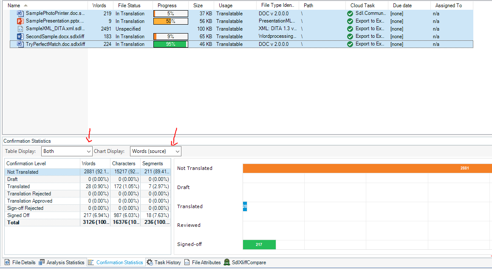
Task: Sort by File Status column header
Action: [x=133, y=6]
